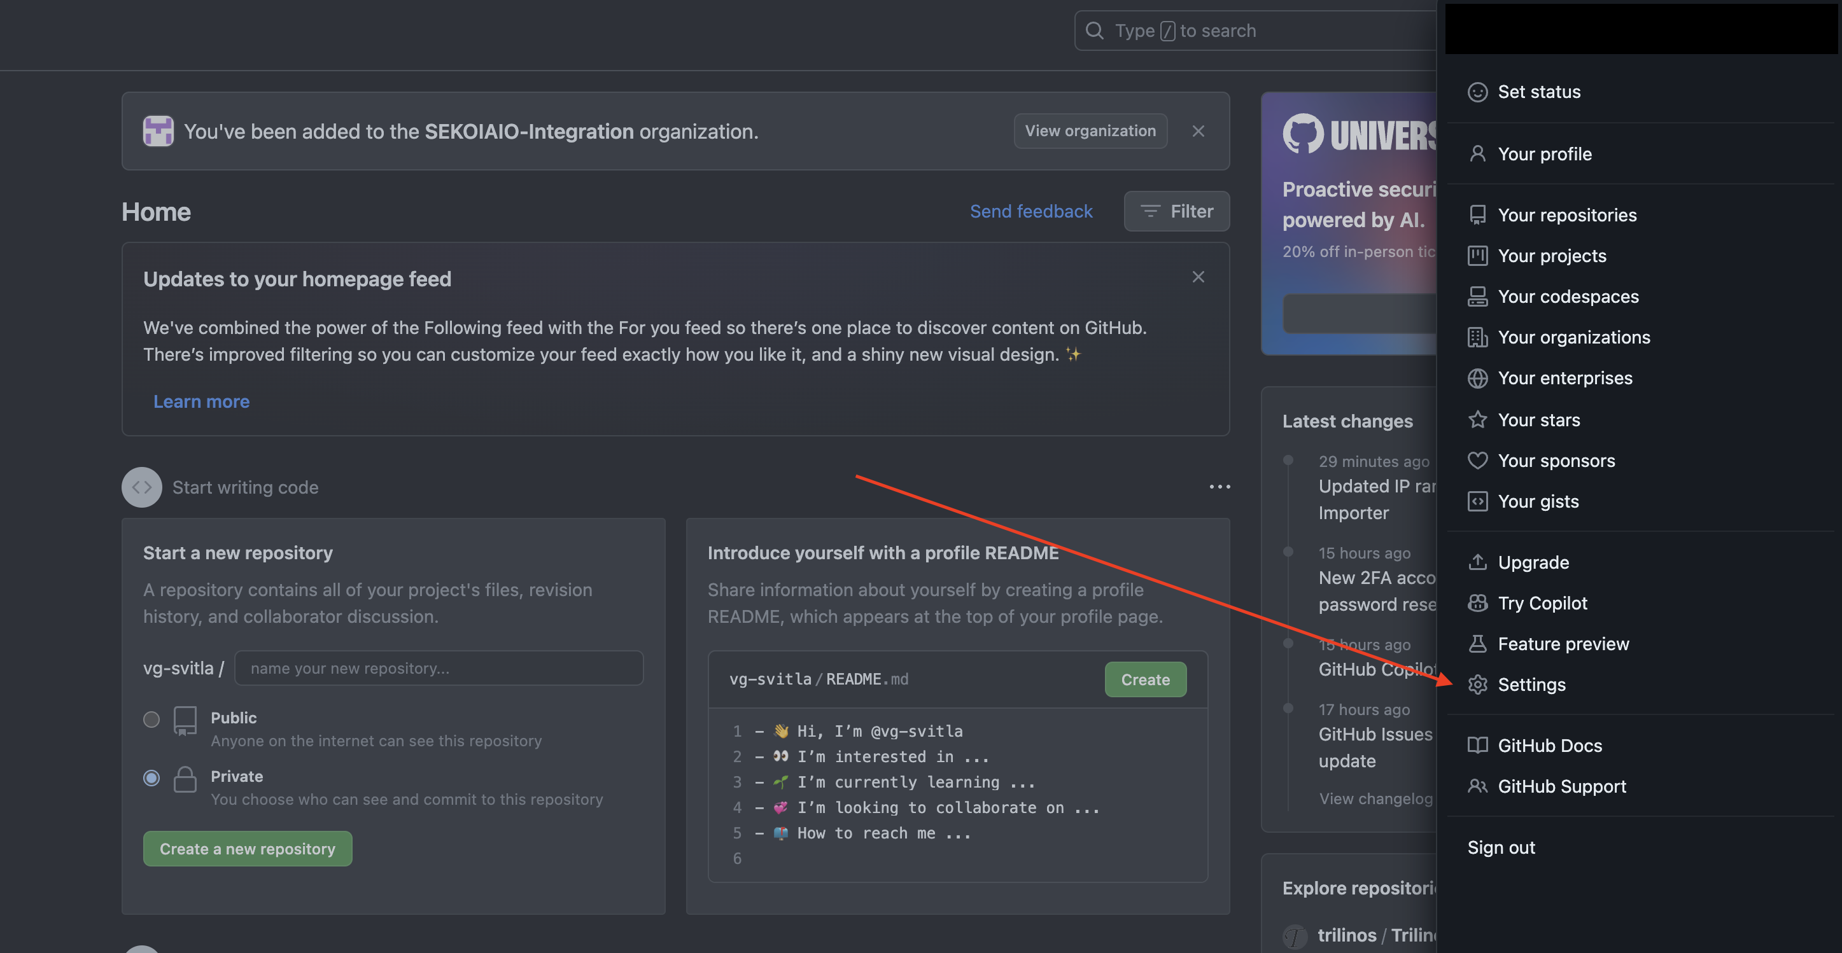
Task: Click the View organization button
Action: tap(1090, 131)
